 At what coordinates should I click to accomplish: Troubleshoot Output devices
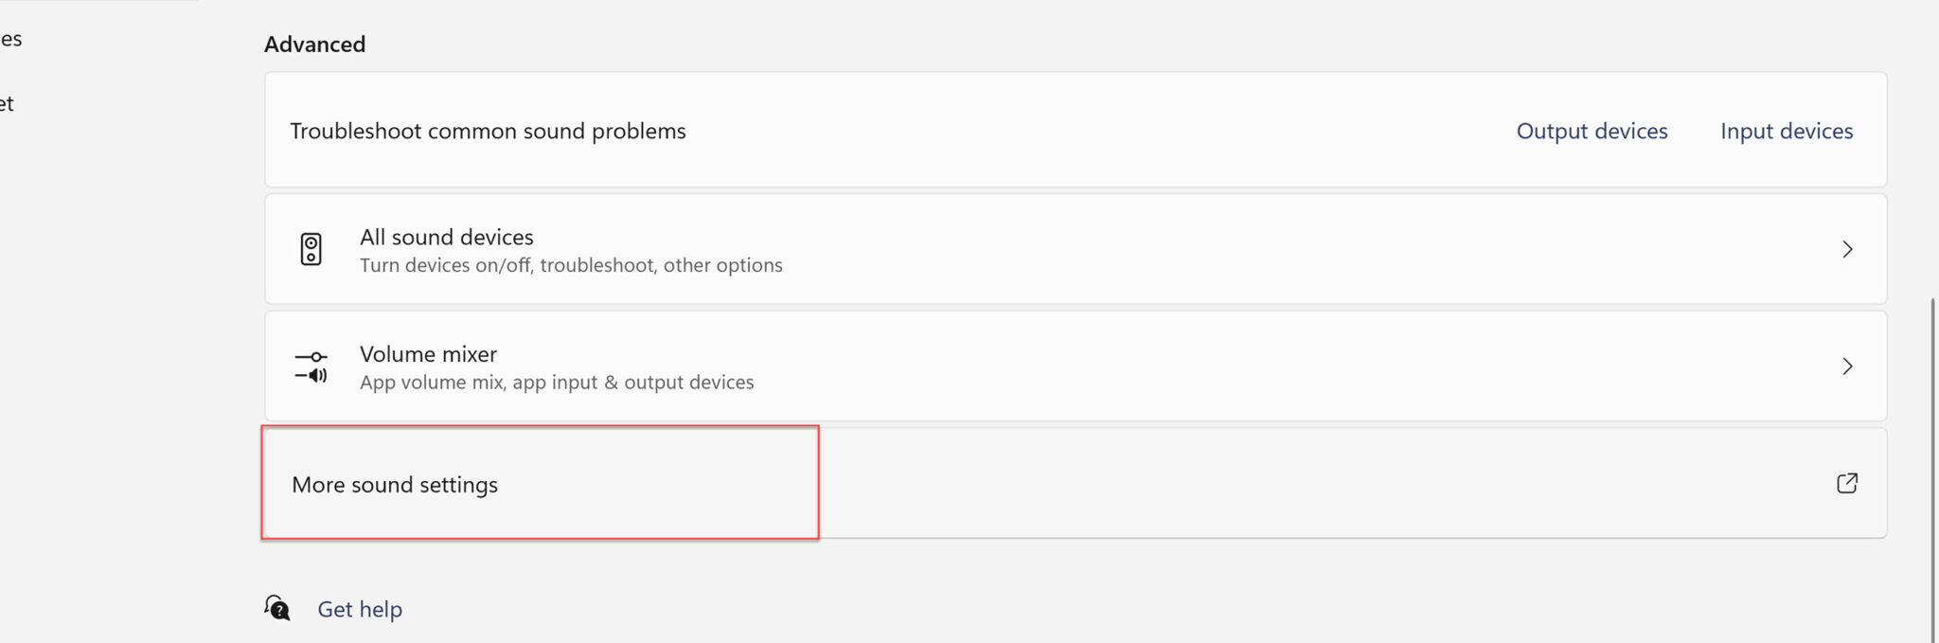1592,131
